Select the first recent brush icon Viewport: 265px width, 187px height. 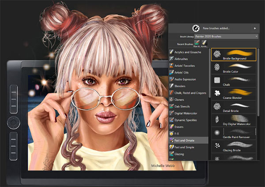pyautogui.click(x=197, y=43)
